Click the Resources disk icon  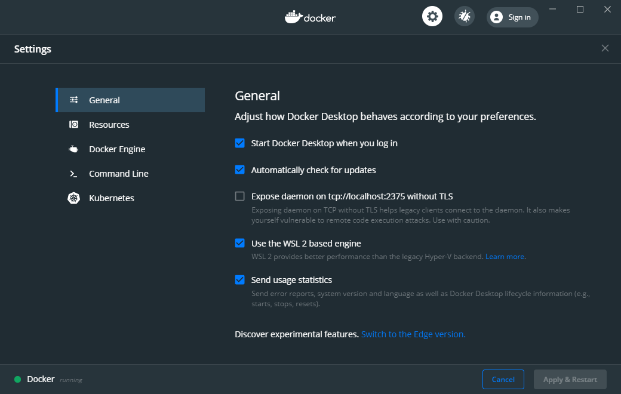coord(73,124)
